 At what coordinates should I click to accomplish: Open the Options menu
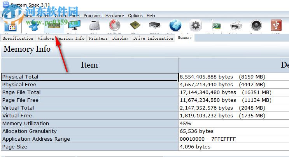135,16
